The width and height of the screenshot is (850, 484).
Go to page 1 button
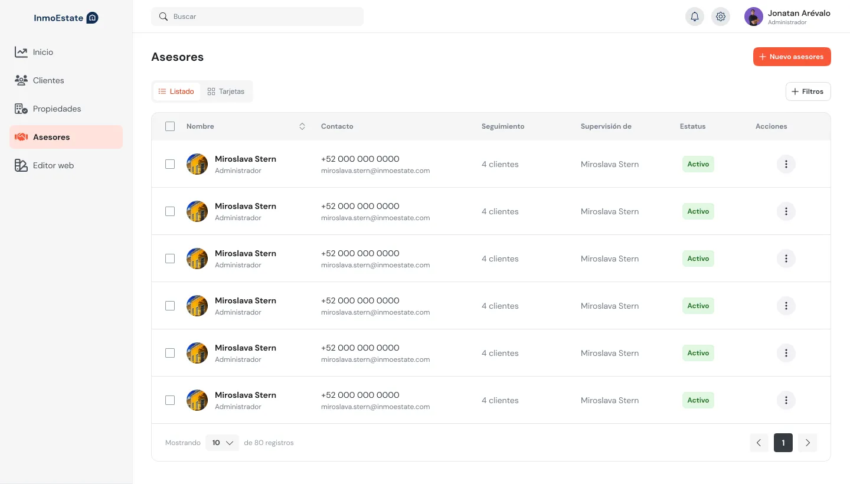click(783, 443)
